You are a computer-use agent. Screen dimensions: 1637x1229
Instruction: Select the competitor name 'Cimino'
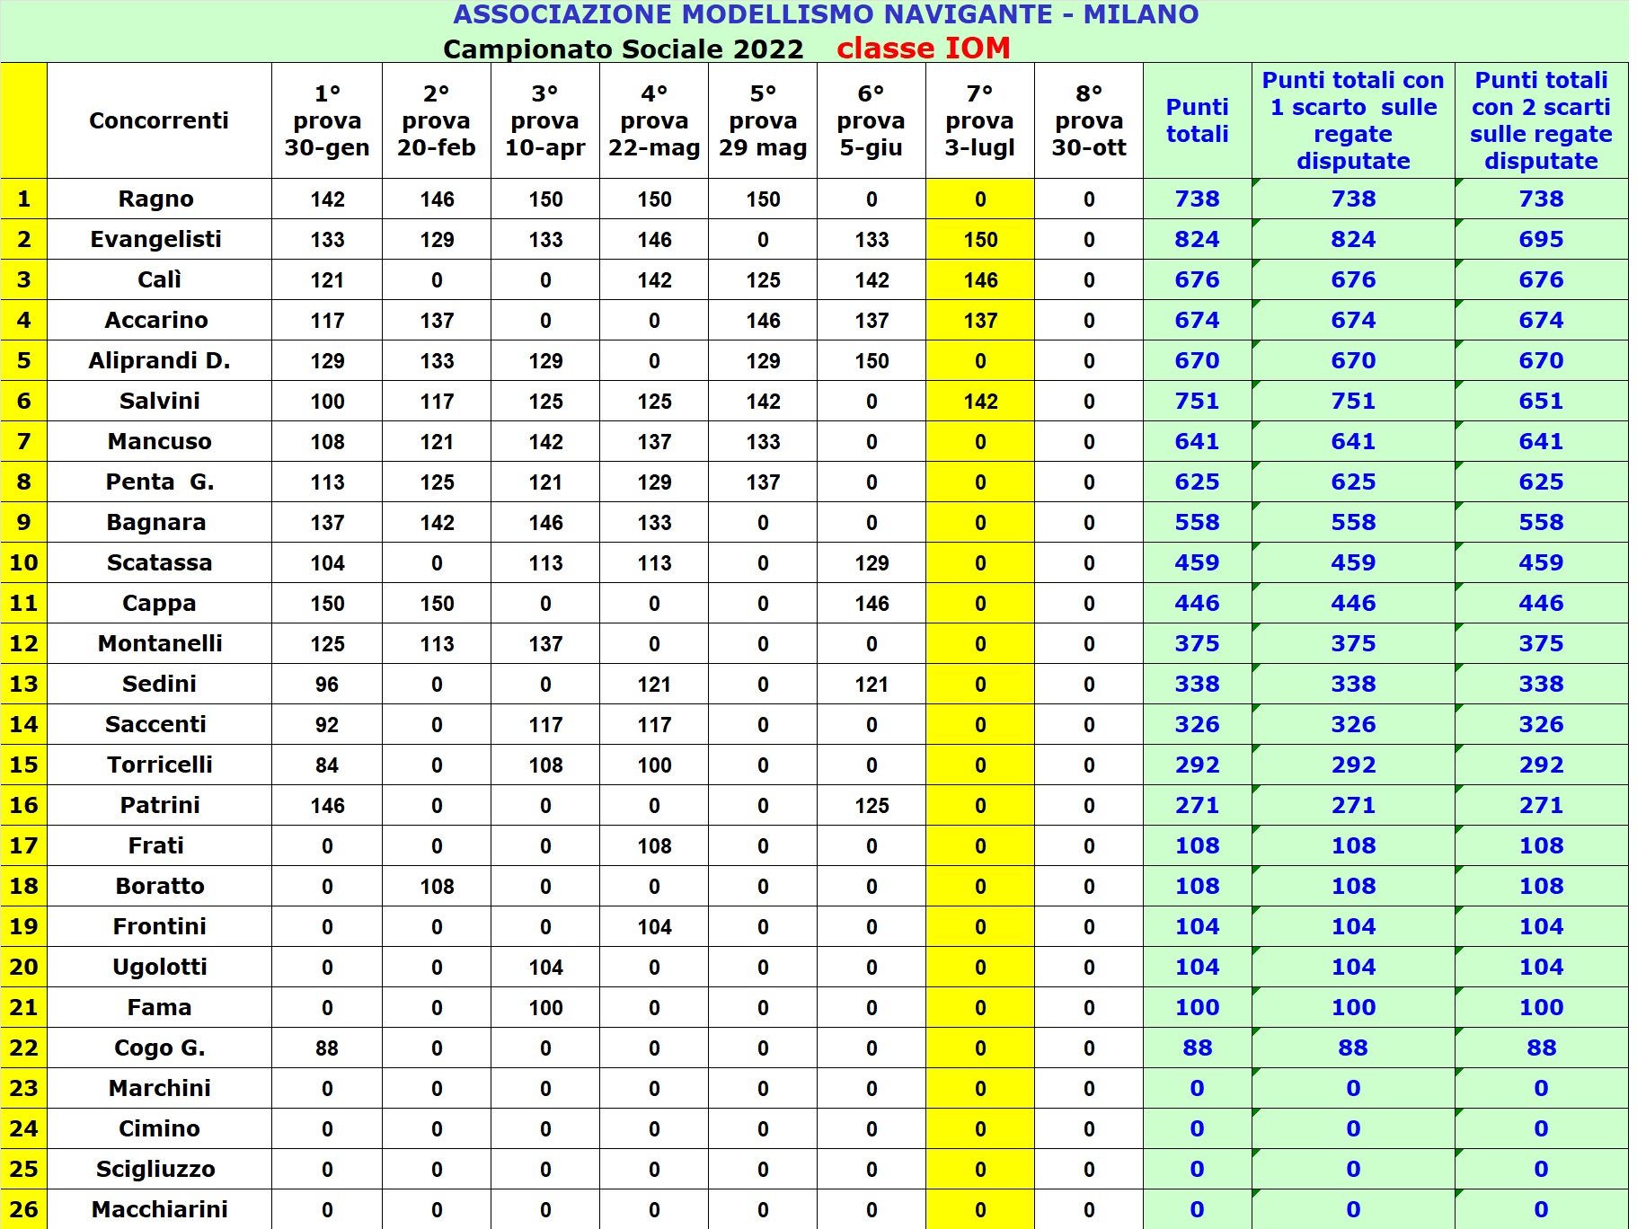pyautogui.click(x=159, y=1129)
